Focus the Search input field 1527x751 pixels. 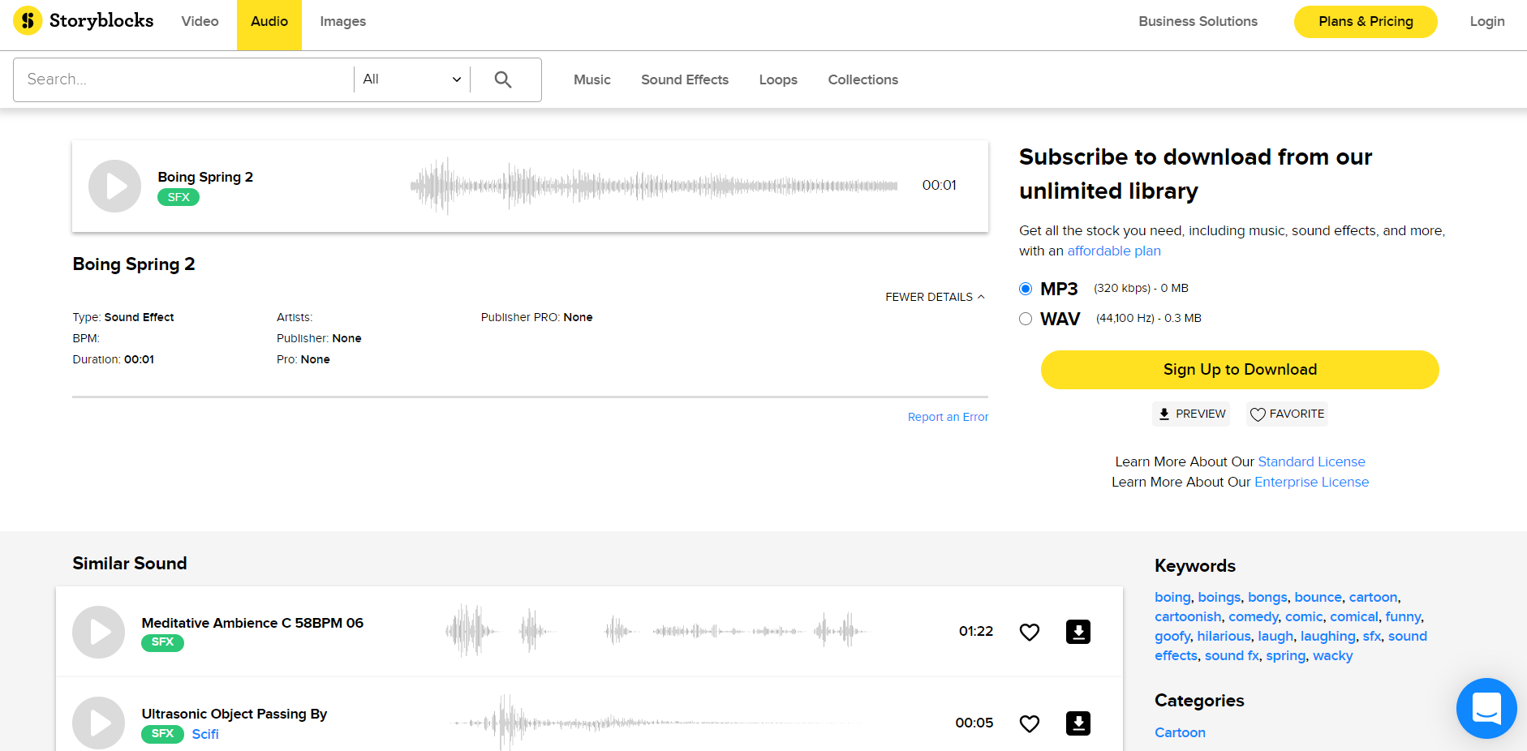(184, 79)
